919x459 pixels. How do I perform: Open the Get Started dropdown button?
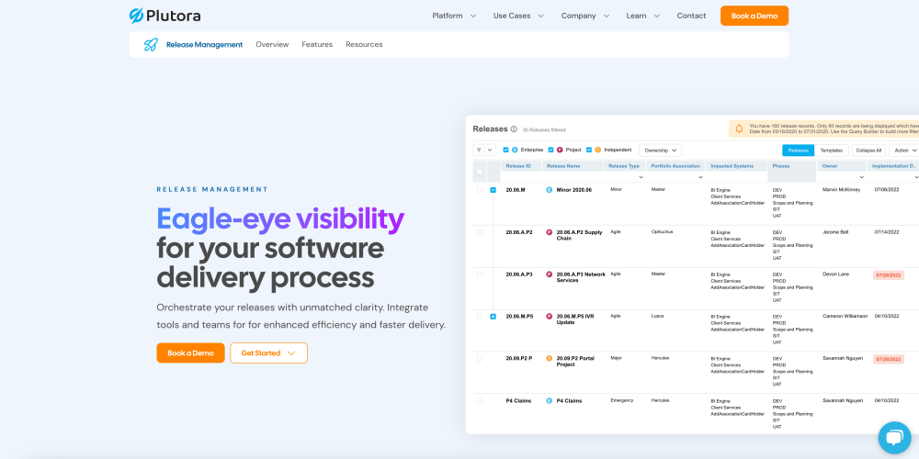(268, 353)
